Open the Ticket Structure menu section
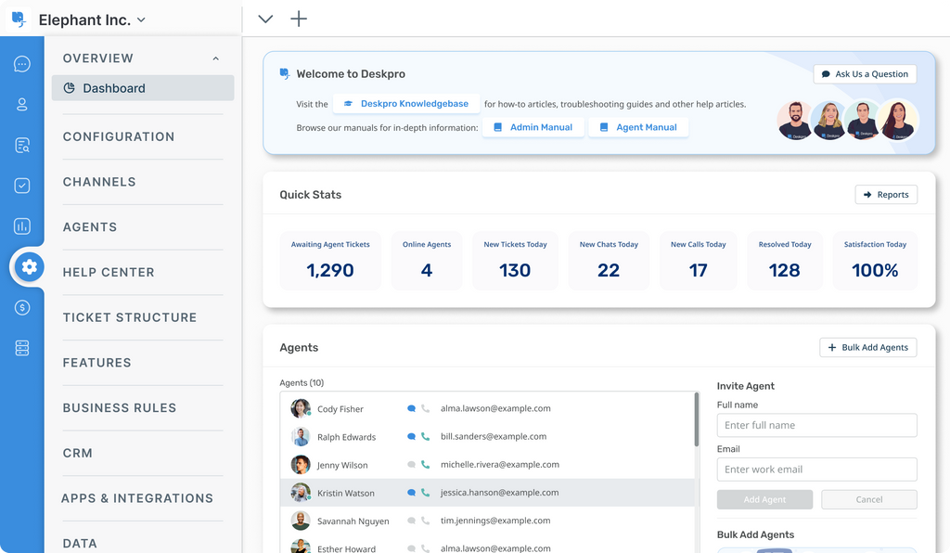 130,317
